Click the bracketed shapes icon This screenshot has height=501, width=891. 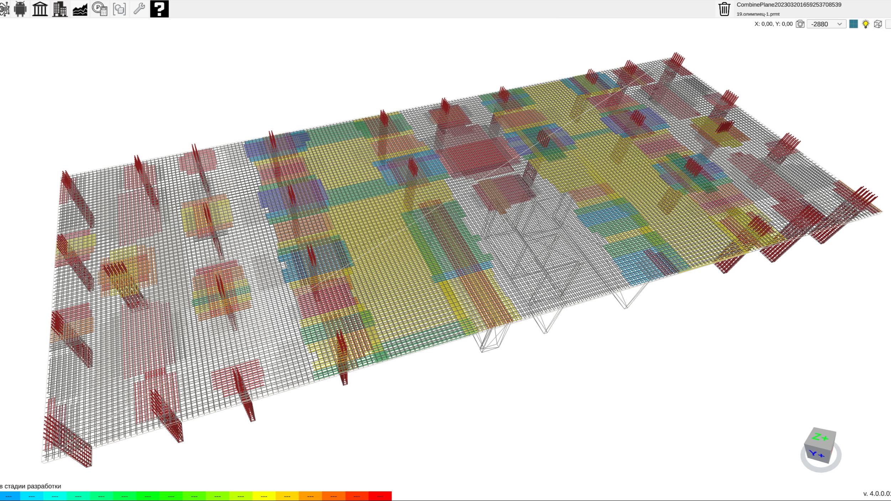click(x=119, y=9)
